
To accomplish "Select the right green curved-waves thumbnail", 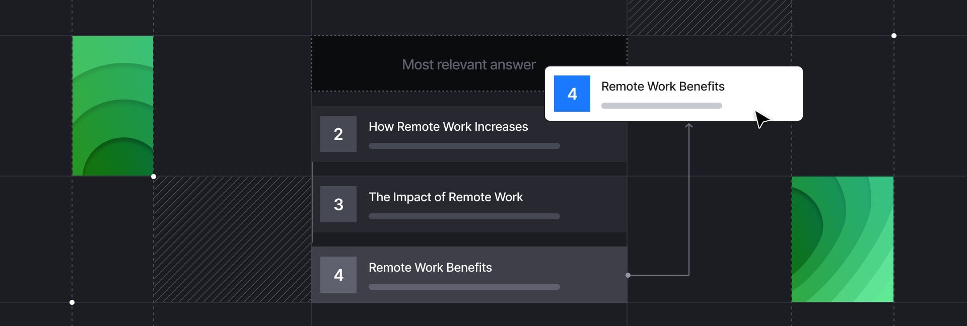I will (x=843, y=239).
